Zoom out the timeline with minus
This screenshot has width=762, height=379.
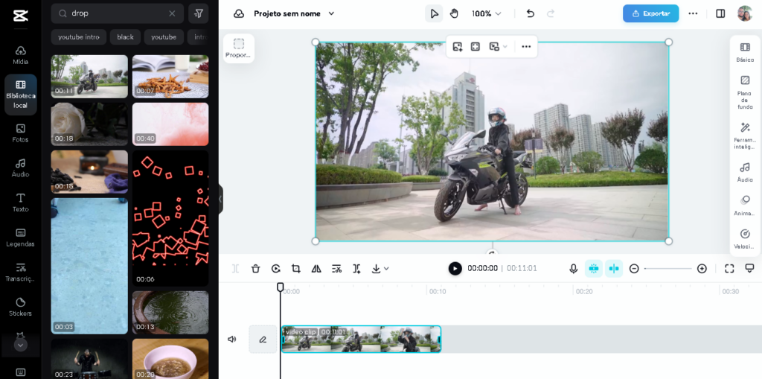click(x=634, y=269)
